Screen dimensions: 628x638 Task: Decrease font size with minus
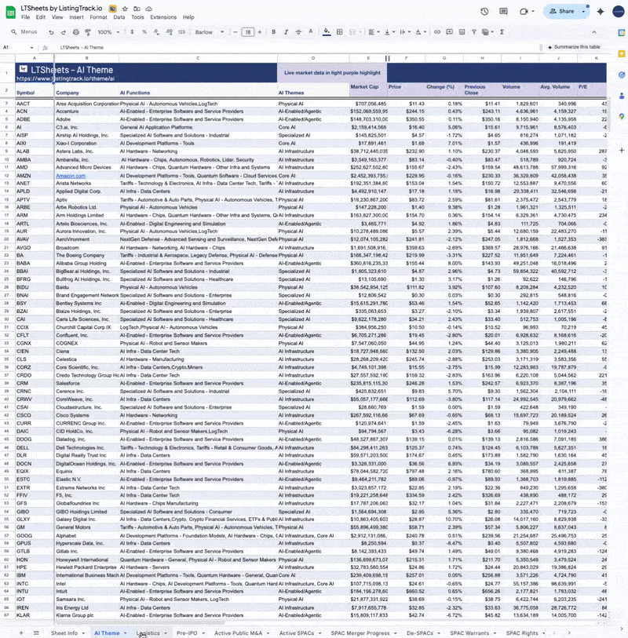pos(235,32)
